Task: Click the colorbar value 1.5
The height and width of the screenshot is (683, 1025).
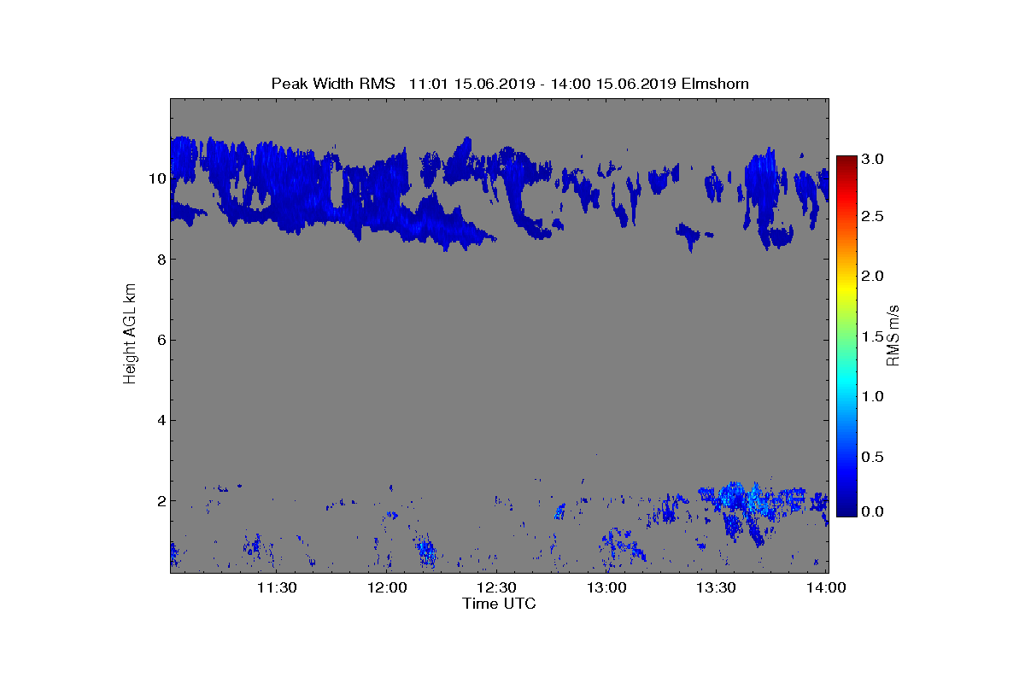Action: coord(873,336)
